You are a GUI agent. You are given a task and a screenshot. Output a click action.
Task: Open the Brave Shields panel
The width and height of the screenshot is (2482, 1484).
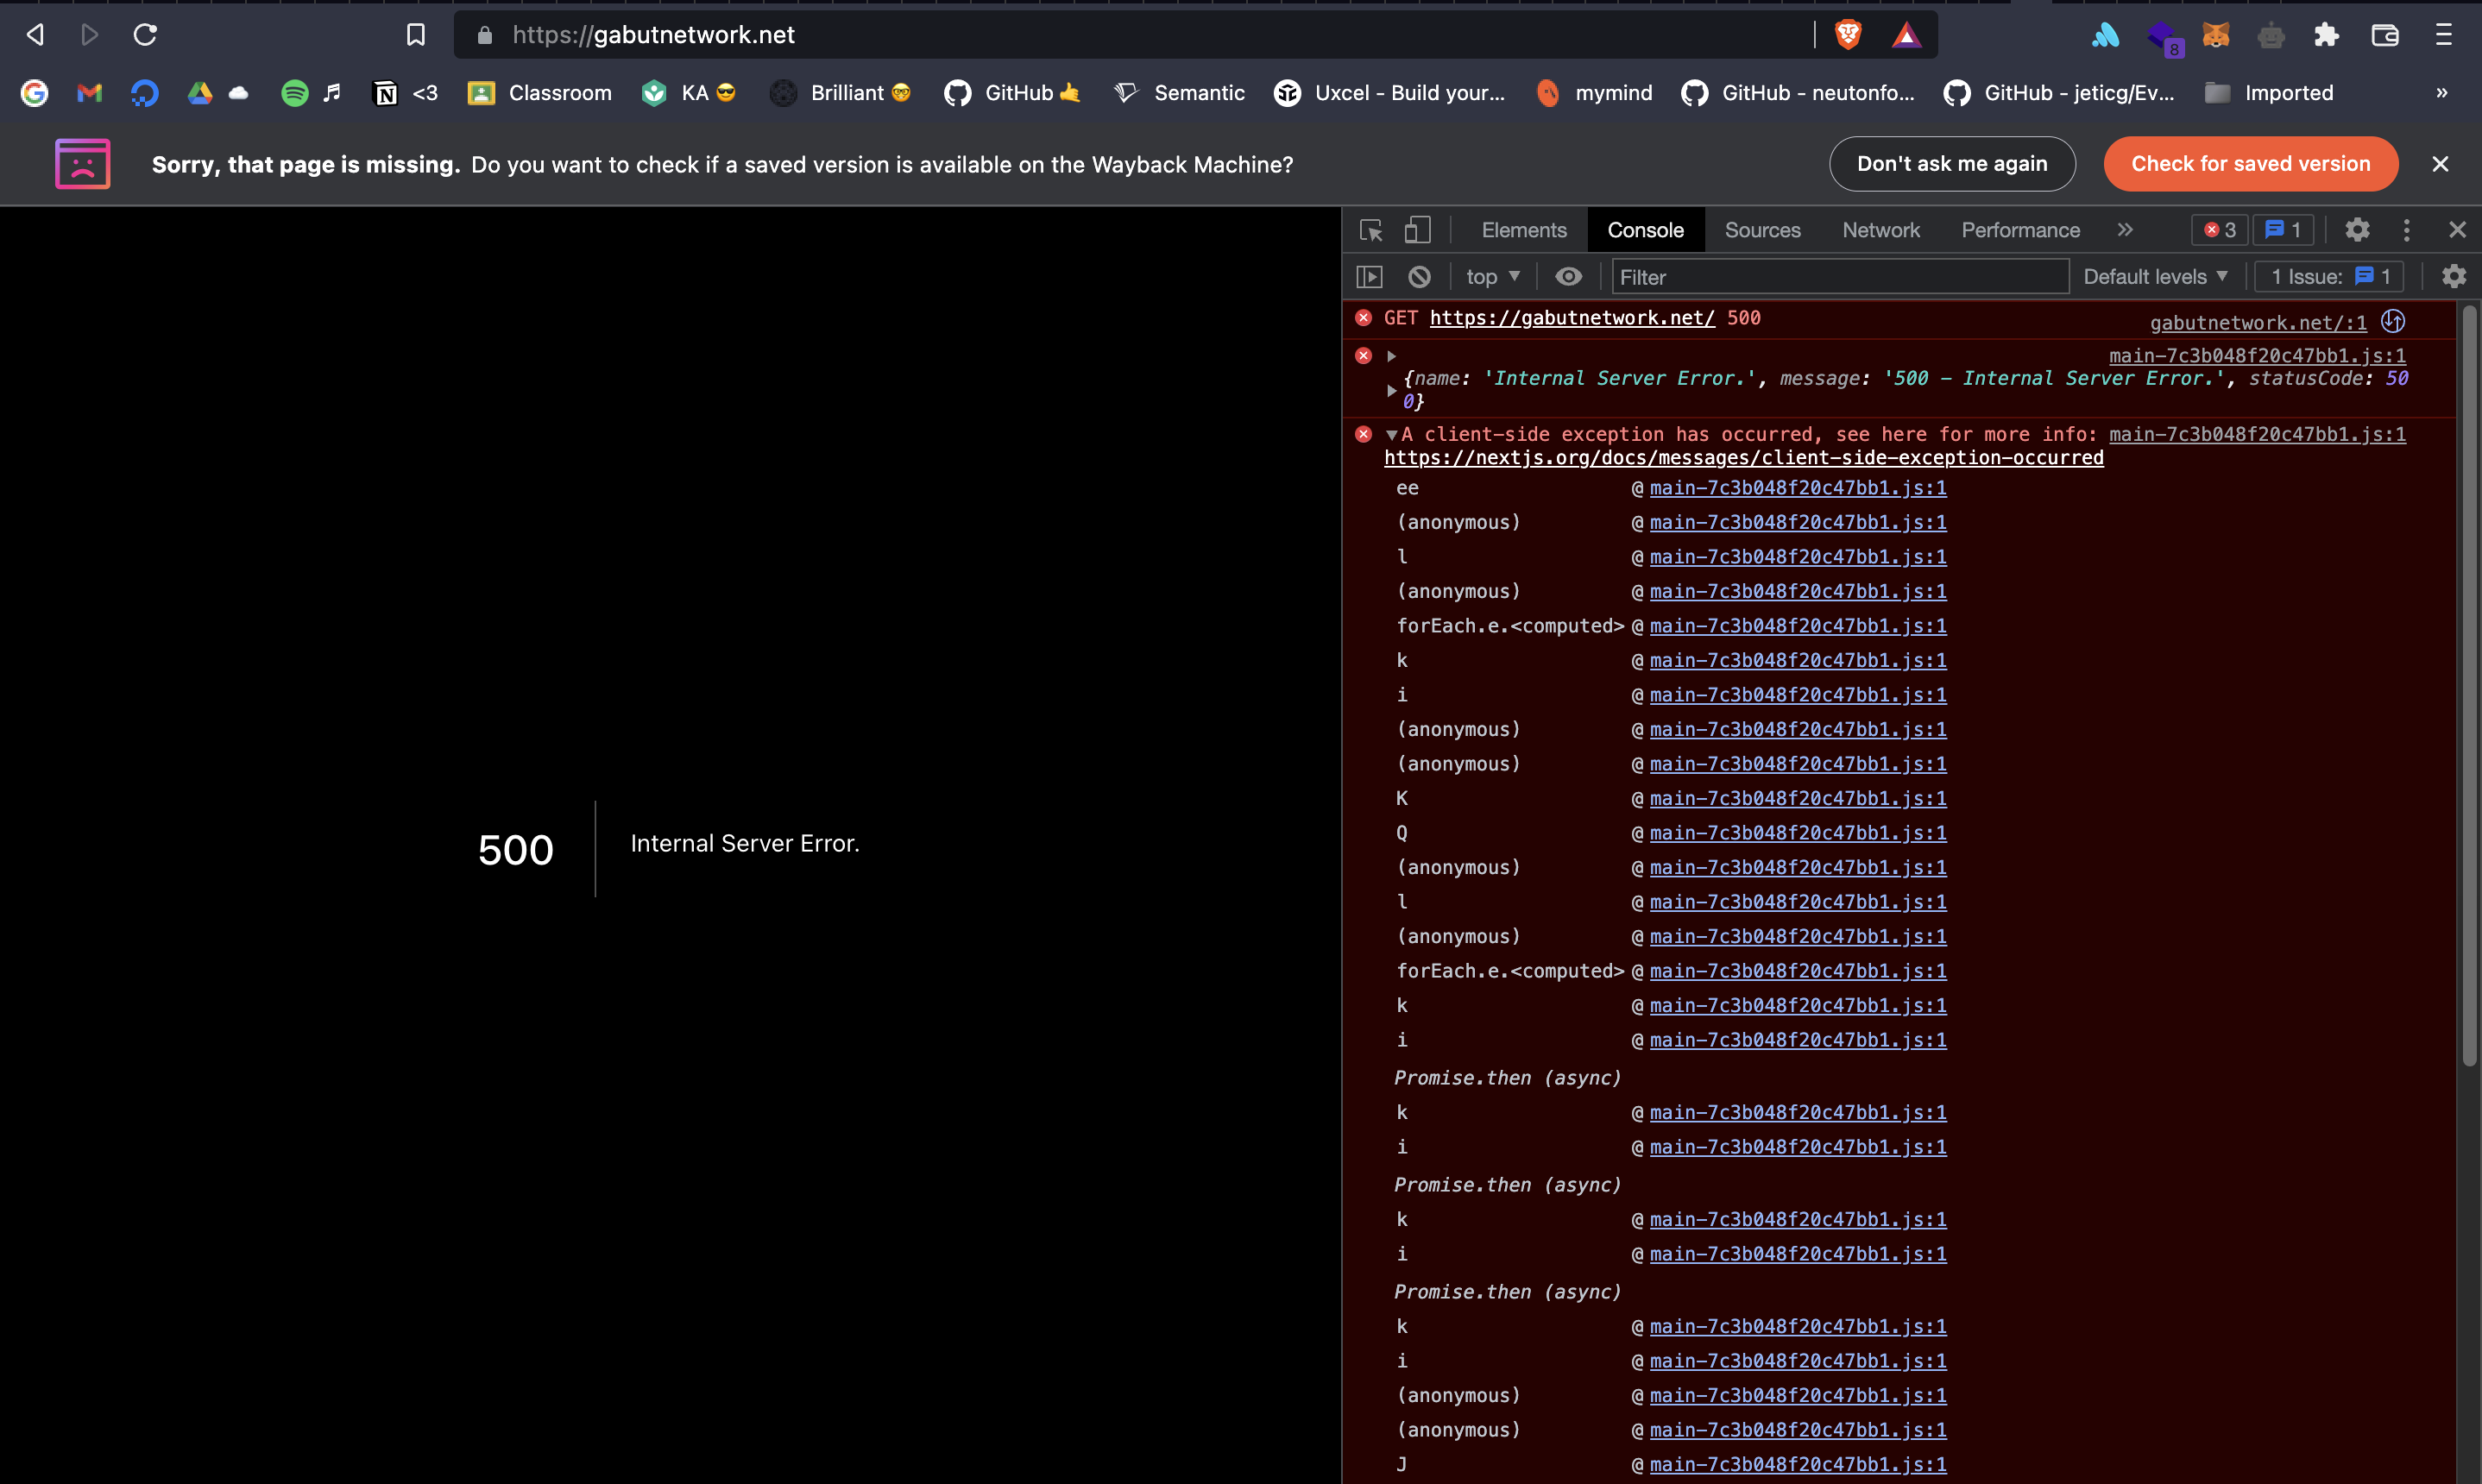click(1847, 34)
